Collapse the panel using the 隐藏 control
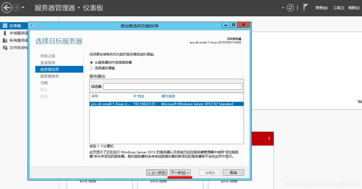The width and height of the screenshot is (362, 189). (x=359, y=102)
